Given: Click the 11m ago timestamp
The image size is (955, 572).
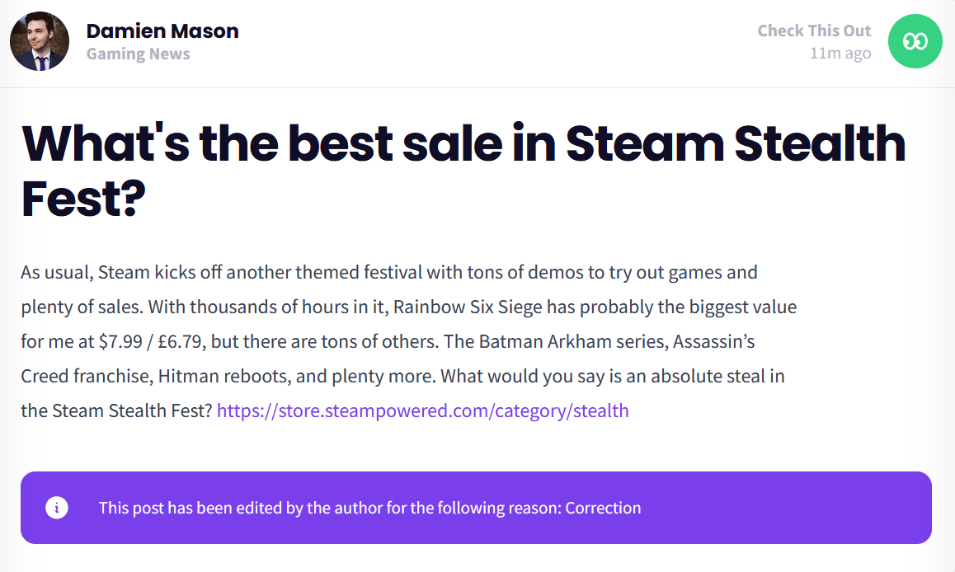Looking at the screenshot, I should (840, 54).
